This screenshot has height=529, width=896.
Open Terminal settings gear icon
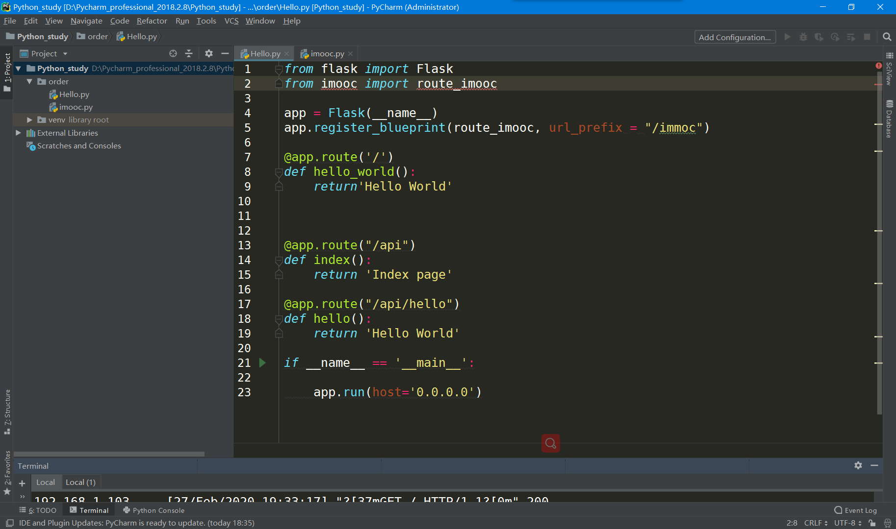tap(858, 465)
